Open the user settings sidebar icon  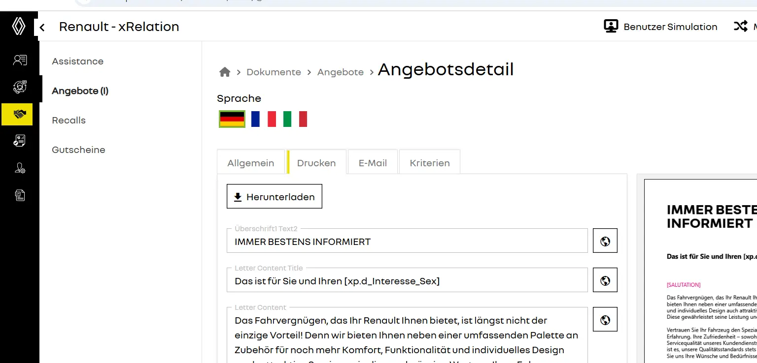20,168
